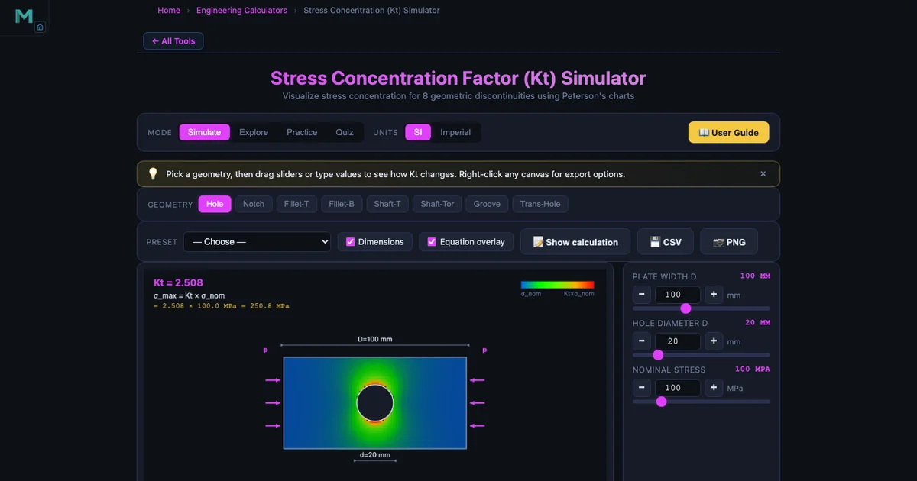917x481 pixels.
Task: Switch to Practice mode
Action: [302, 132]
